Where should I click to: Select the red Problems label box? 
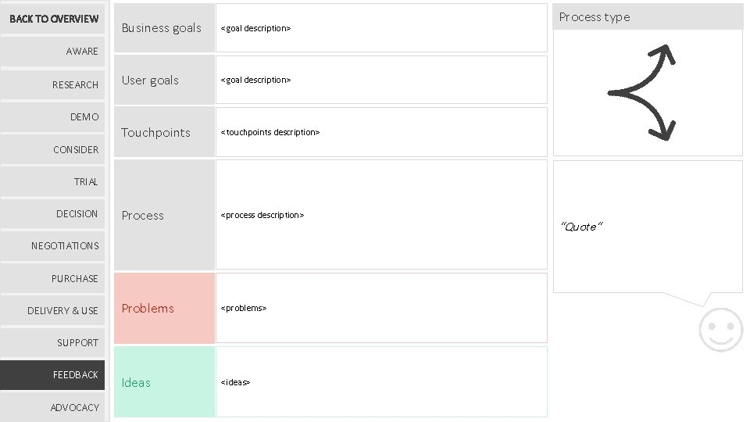(x=164, y=308)
